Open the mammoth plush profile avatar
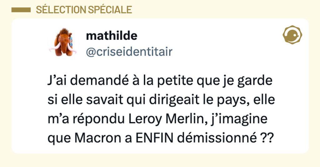Viewport: 320px width, 167px height. [x=62, y=42]
